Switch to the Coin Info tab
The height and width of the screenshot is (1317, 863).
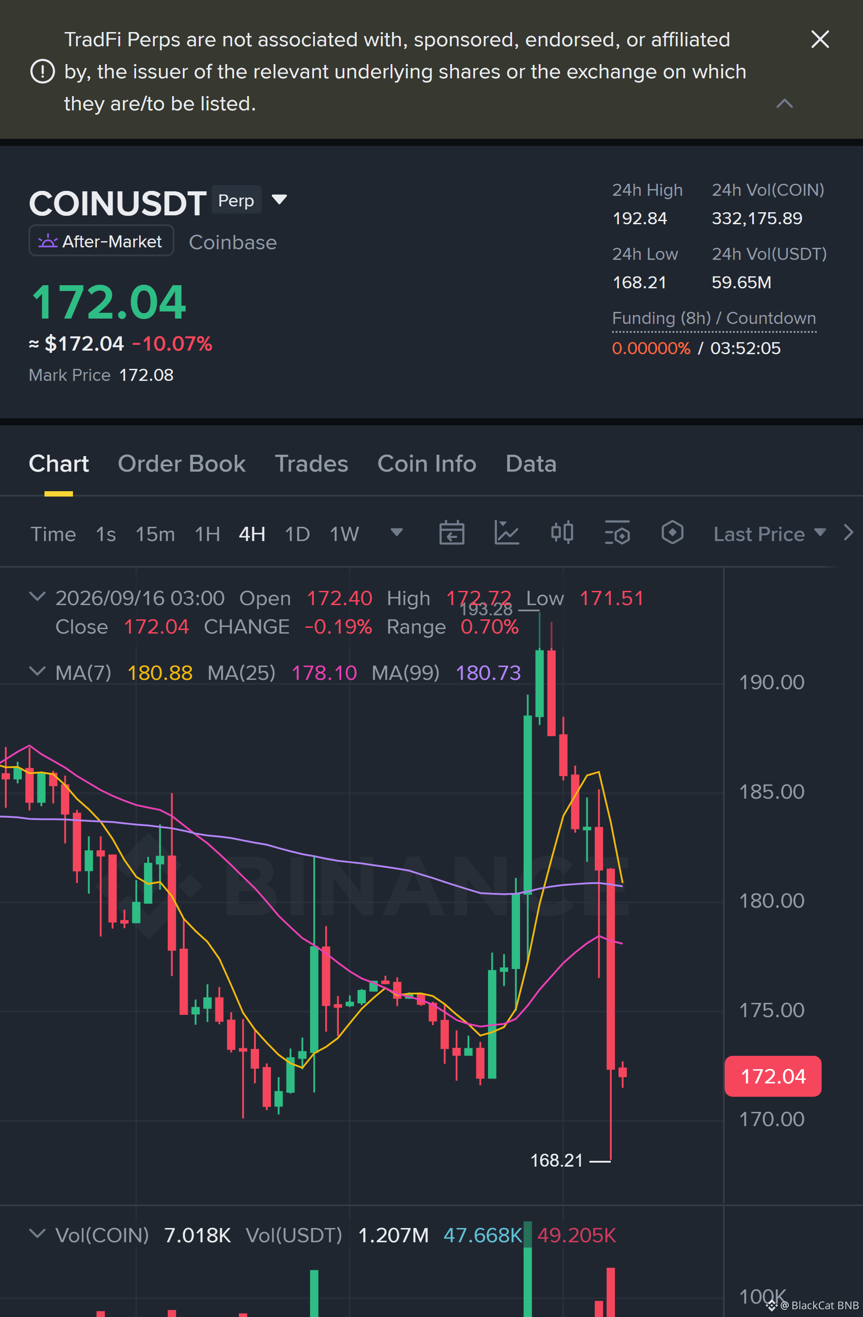tap(427, 464)
